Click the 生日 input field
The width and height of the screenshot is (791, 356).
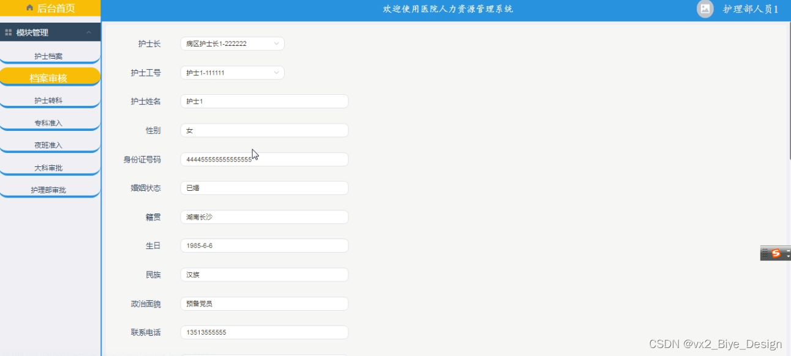point(264,245)
